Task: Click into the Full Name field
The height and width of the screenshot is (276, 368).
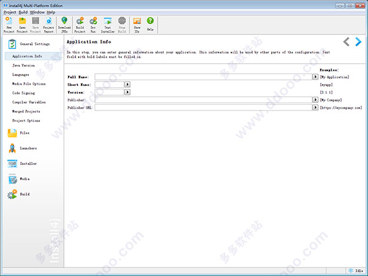Action: coord(203,77)
